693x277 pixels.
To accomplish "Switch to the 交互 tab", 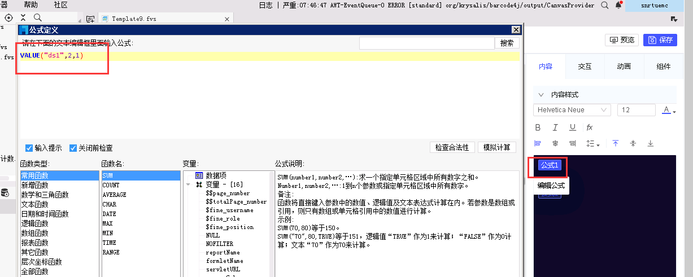I will tap(585, 66).
